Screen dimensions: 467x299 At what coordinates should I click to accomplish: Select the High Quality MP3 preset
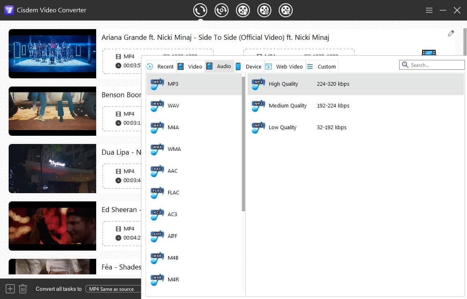click(x=283, y=84)
